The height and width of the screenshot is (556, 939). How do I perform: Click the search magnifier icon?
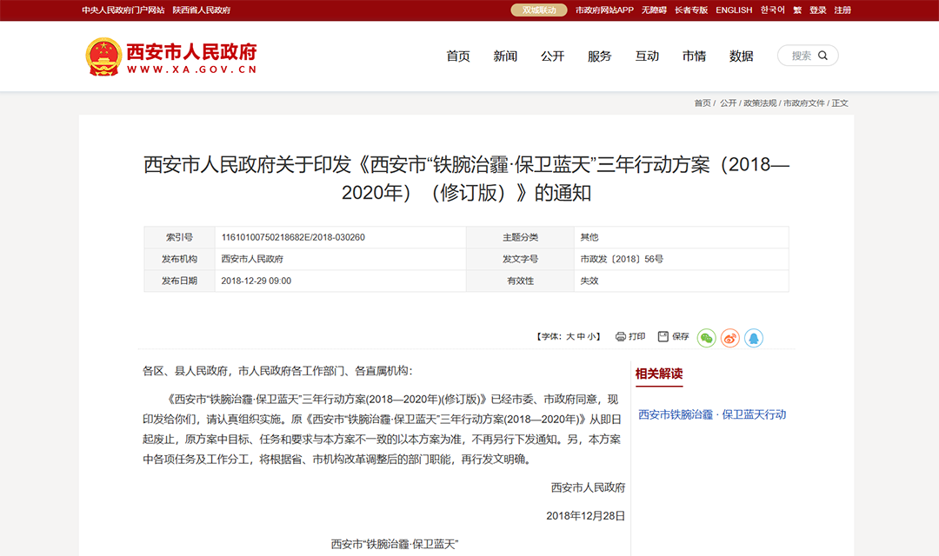click(822, 55)
